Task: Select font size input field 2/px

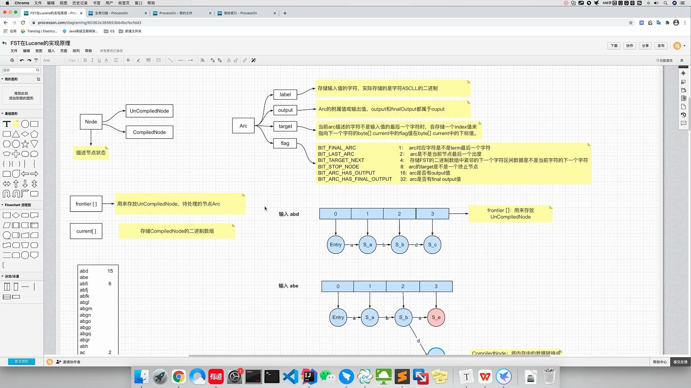Action: click(x=72, y=60)
